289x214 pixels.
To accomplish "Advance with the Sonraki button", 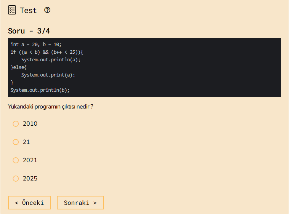I will tap(80, 203).
